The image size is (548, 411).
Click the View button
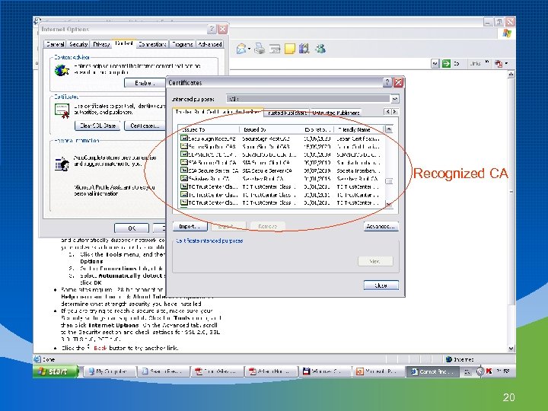375,261
